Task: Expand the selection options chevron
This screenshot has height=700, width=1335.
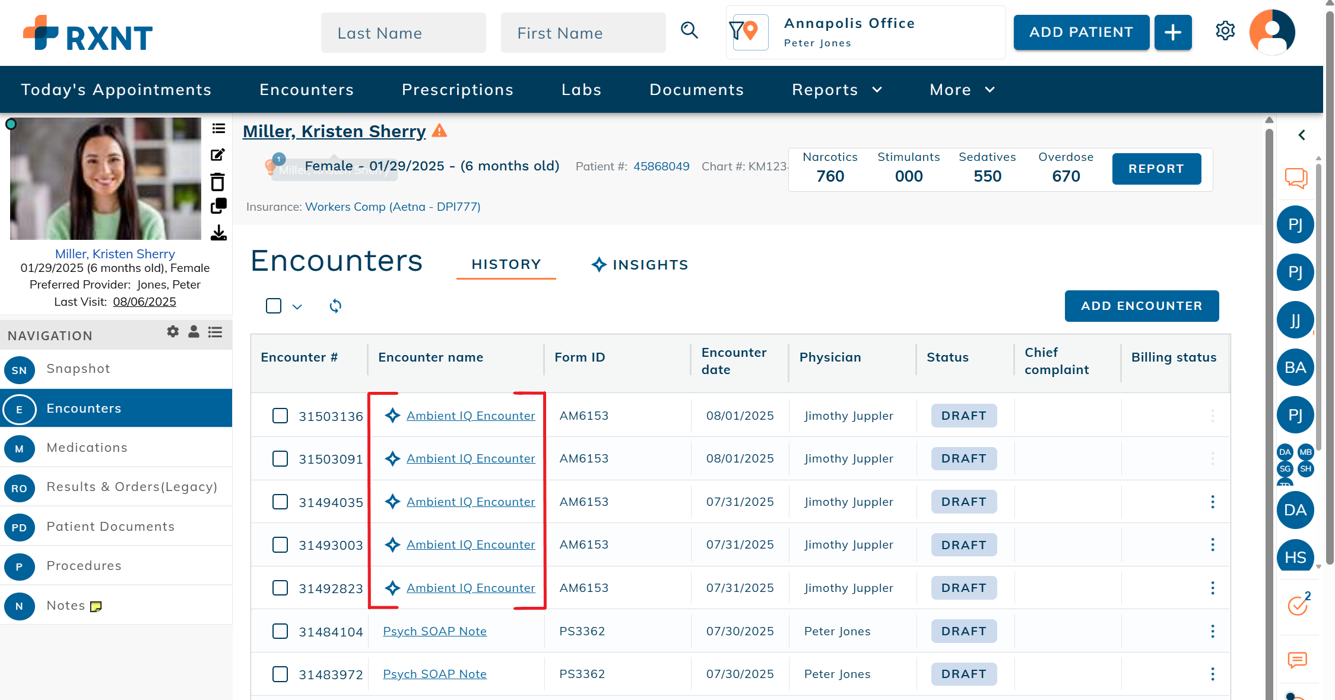Action: 297,307
